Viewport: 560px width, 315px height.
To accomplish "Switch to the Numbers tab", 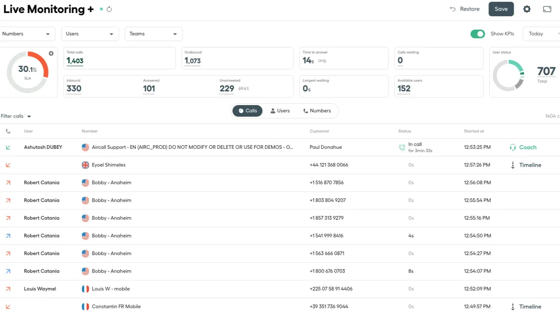I will (317, 111).
